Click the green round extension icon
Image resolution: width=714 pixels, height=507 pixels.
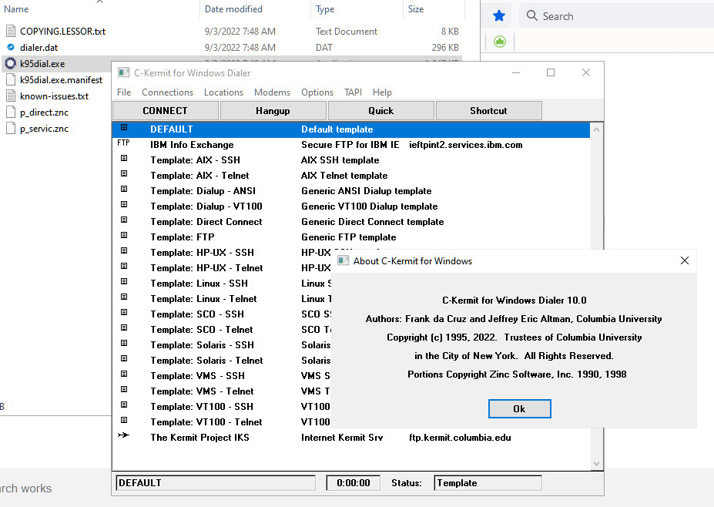point(500,42)
